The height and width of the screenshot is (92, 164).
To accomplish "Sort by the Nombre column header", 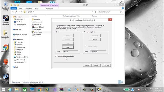I will 34,16.
